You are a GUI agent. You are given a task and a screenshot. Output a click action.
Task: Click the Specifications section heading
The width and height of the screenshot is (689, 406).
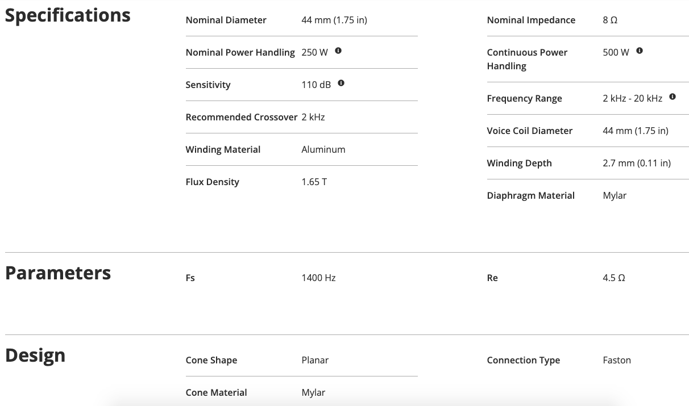(x=68, y=15)
